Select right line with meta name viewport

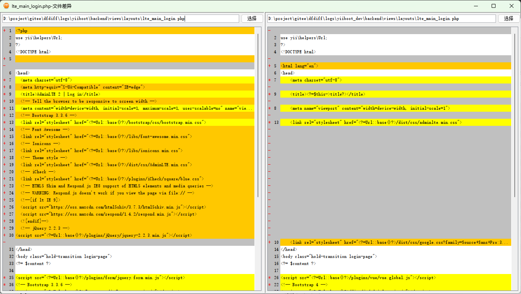click(x=396, y=108)
